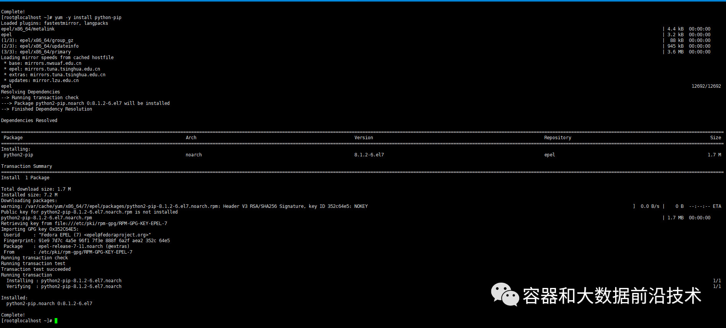
Task: Click the '945 kB' download size entry
Action: pyautogui.click(x=676, y=46)
